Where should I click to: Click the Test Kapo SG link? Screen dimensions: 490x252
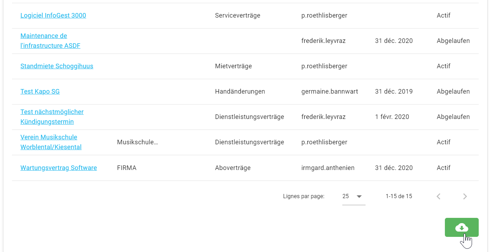[x=40, y=92]
